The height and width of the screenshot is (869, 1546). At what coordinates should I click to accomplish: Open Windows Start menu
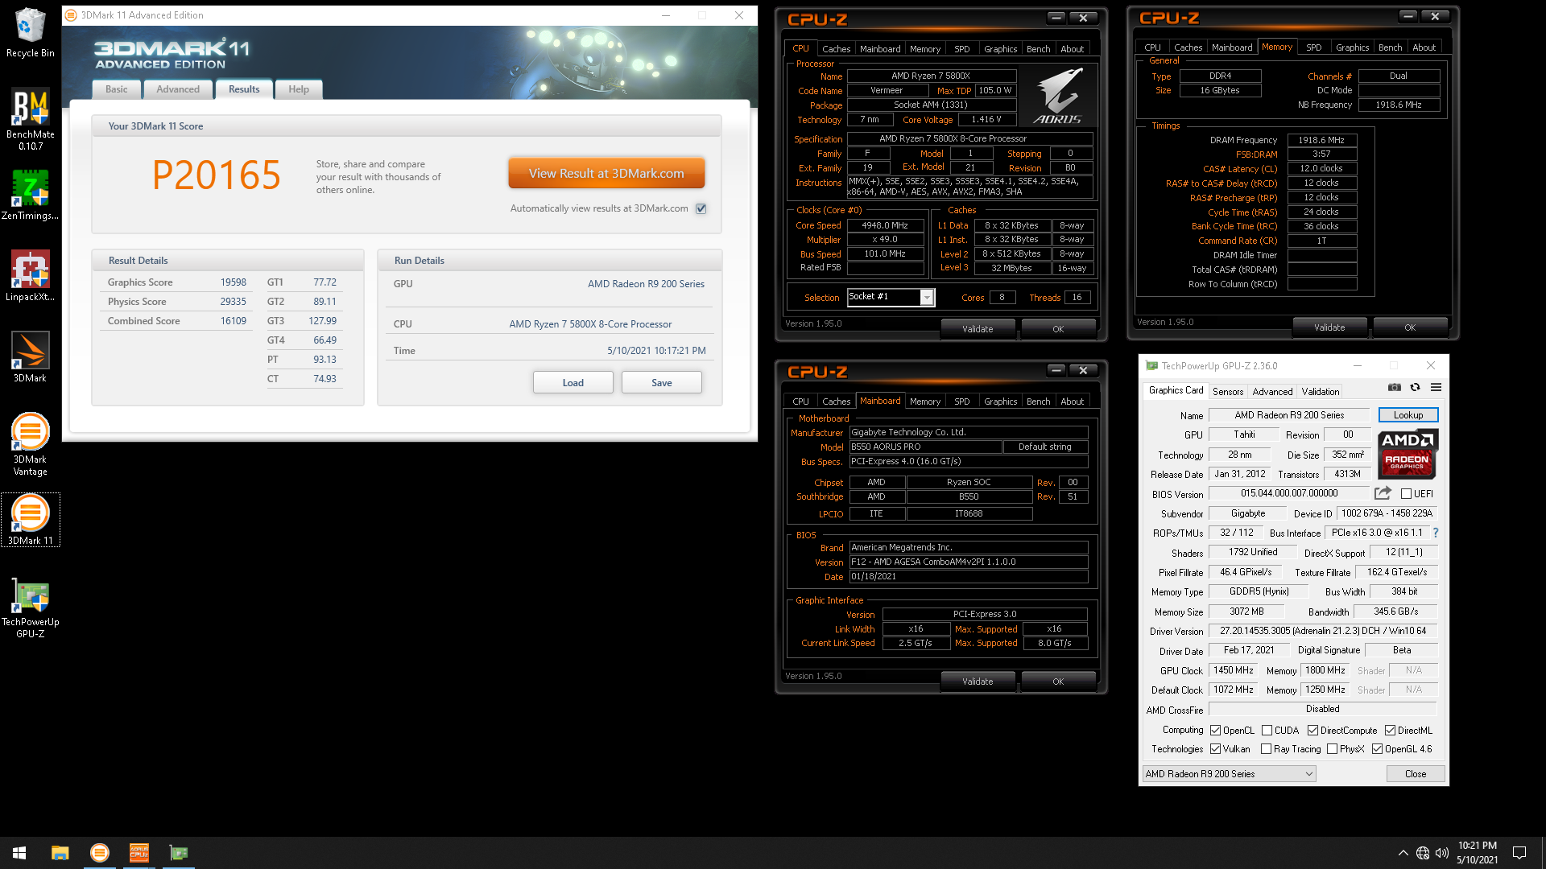(19, 853)
